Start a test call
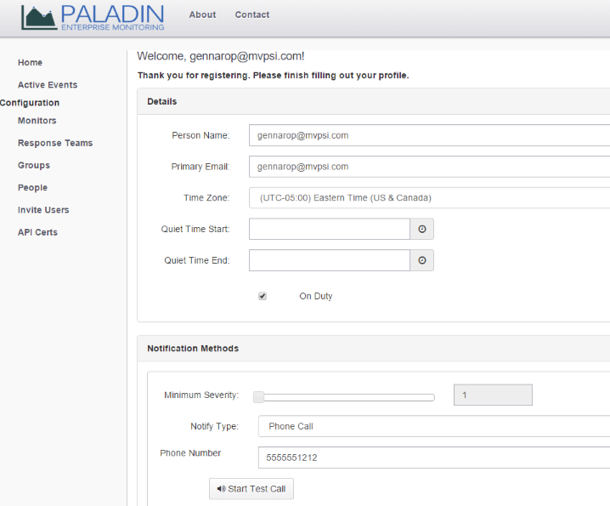This screenshot has height=506, width=610. [251, 489]
